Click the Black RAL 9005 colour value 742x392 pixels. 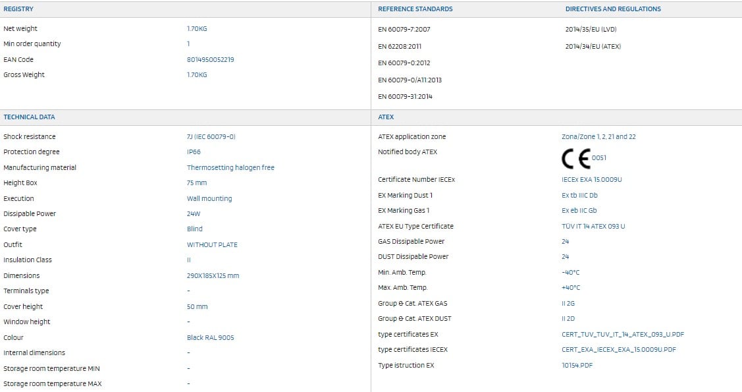coord(210,337)
